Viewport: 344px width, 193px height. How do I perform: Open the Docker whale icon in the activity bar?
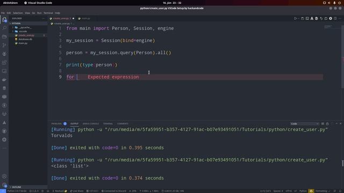[4, 80]
